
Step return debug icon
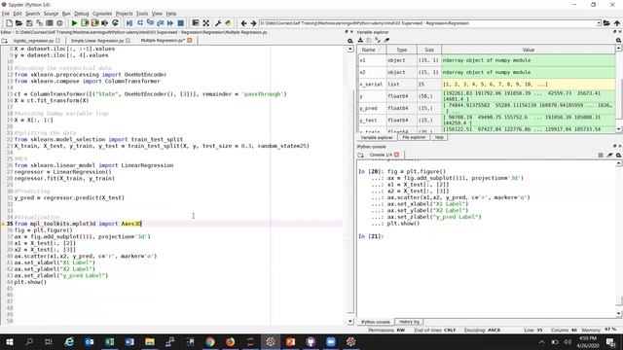pyautogui.click(x=160, y=23)
